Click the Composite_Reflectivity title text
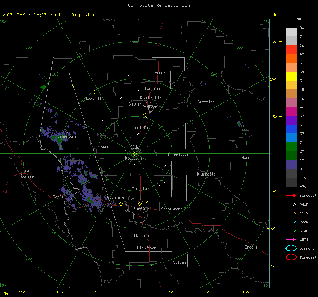The width and height of the screenshot is (318, 297). (x=159, y=5)
